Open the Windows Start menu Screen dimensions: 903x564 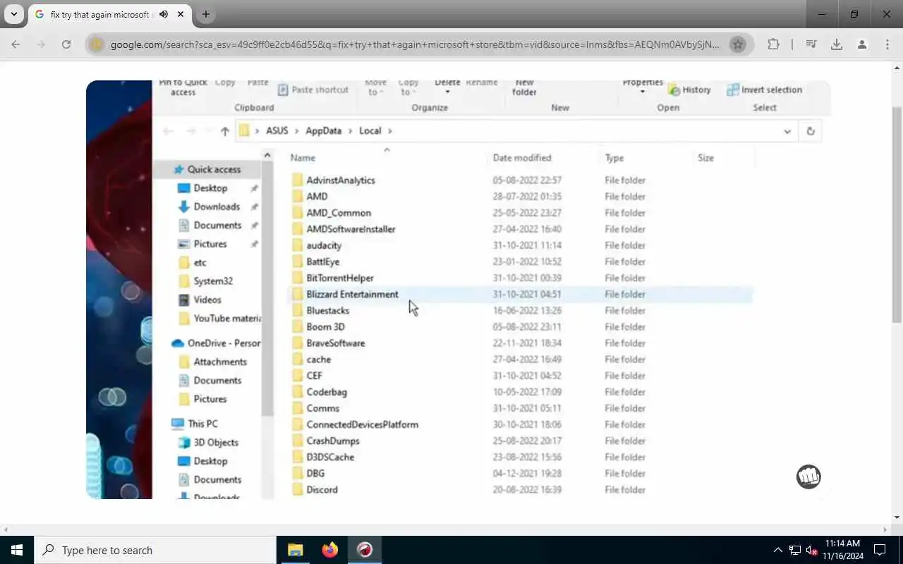pyautogui.click(x=17, y=550)
